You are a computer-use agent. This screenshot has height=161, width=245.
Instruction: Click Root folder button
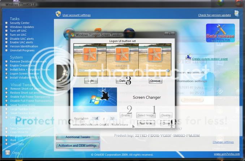[146, 123]
